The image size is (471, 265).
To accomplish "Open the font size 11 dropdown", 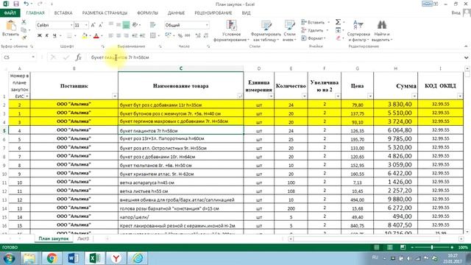I will coord(87,25).
